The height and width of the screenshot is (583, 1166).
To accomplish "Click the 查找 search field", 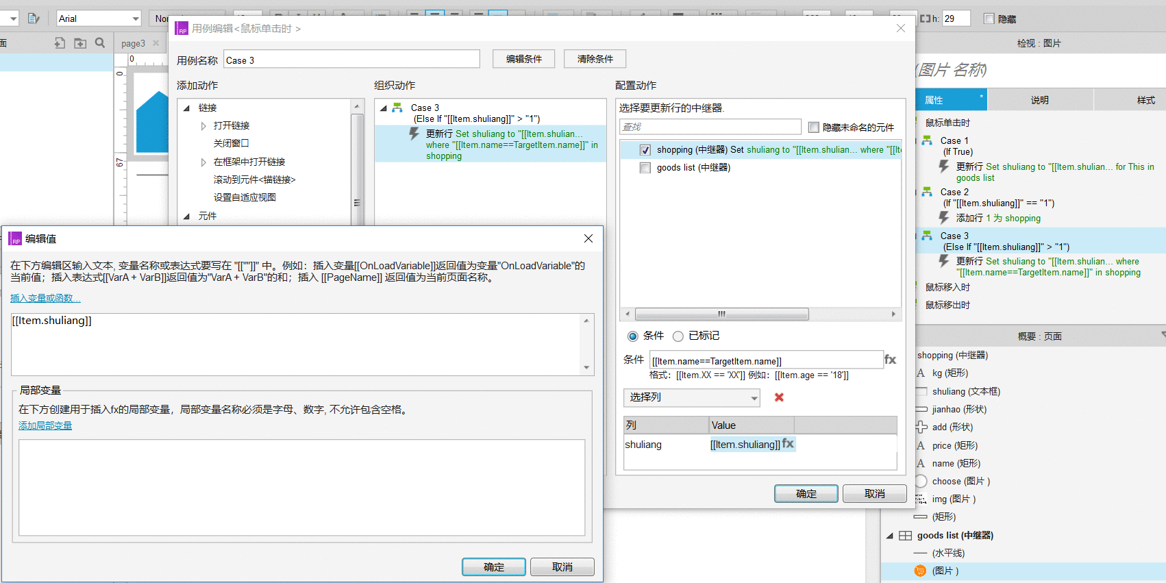I will [x=710, y=127].
